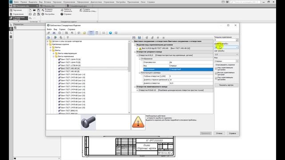Open the Вид menu in the library window
285x160 pixels.
click(x=55, y=29)
